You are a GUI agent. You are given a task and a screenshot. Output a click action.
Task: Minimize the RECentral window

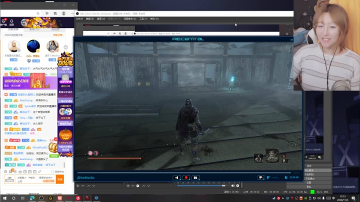[x=291, y=39]
